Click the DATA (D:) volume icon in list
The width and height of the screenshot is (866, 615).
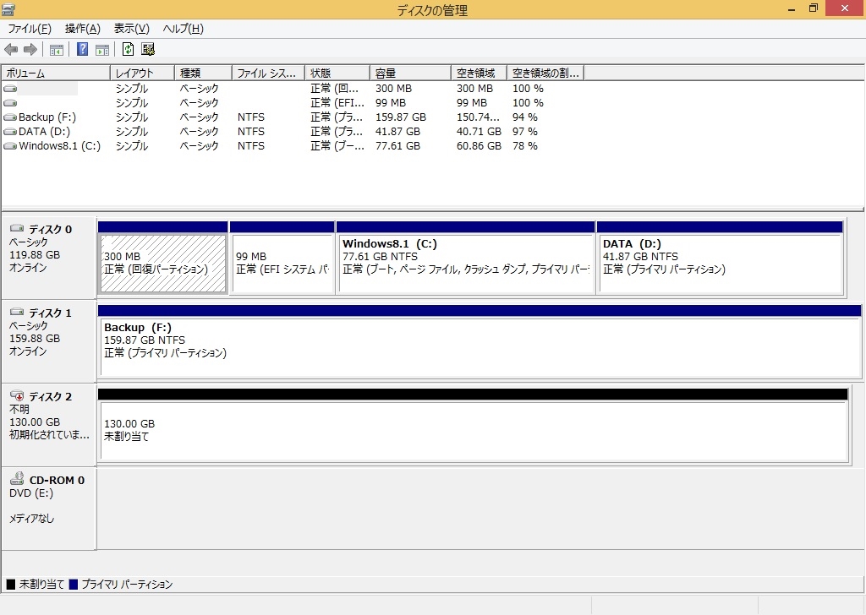[10, 131]
